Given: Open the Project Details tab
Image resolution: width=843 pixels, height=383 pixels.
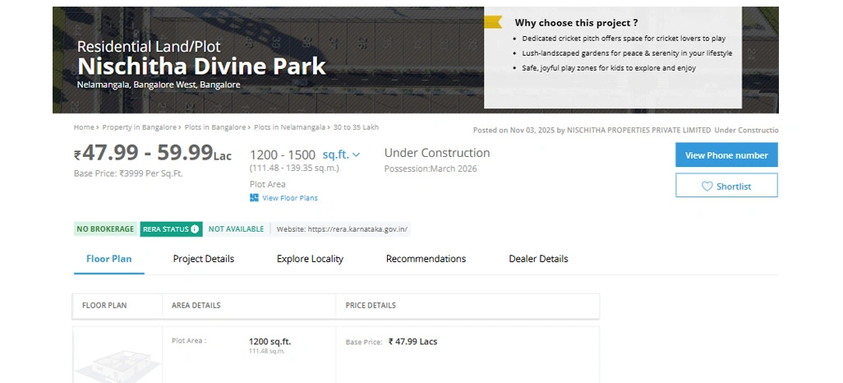Looking at the screenshot, I should pos(203,259).
